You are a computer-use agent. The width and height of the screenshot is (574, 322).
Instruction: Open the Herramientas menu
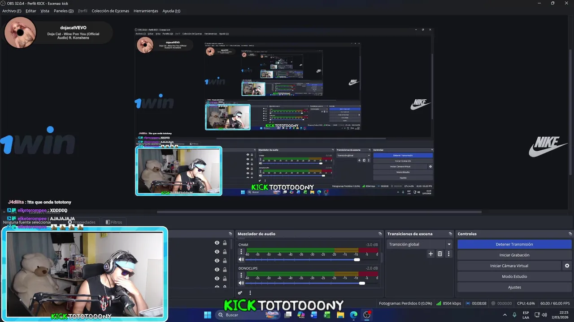coord(146,11)
